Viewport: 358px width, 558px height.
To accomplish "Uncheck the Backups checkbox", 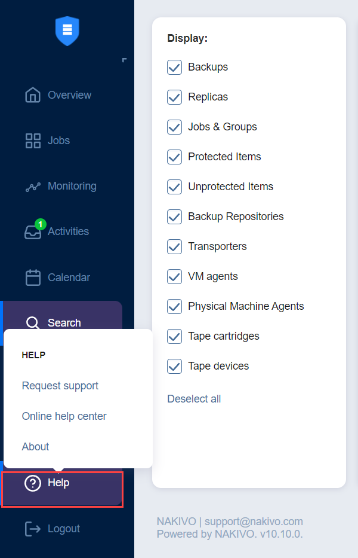I will point(174,67).
